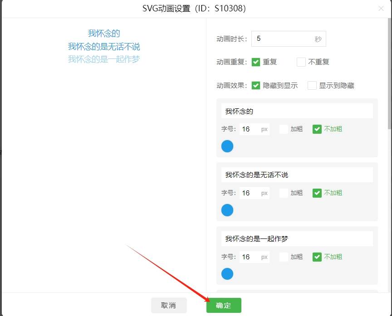
Task: Click the text field containing 我怀念的
Action: pyautogui.click(x=297, y=111)
